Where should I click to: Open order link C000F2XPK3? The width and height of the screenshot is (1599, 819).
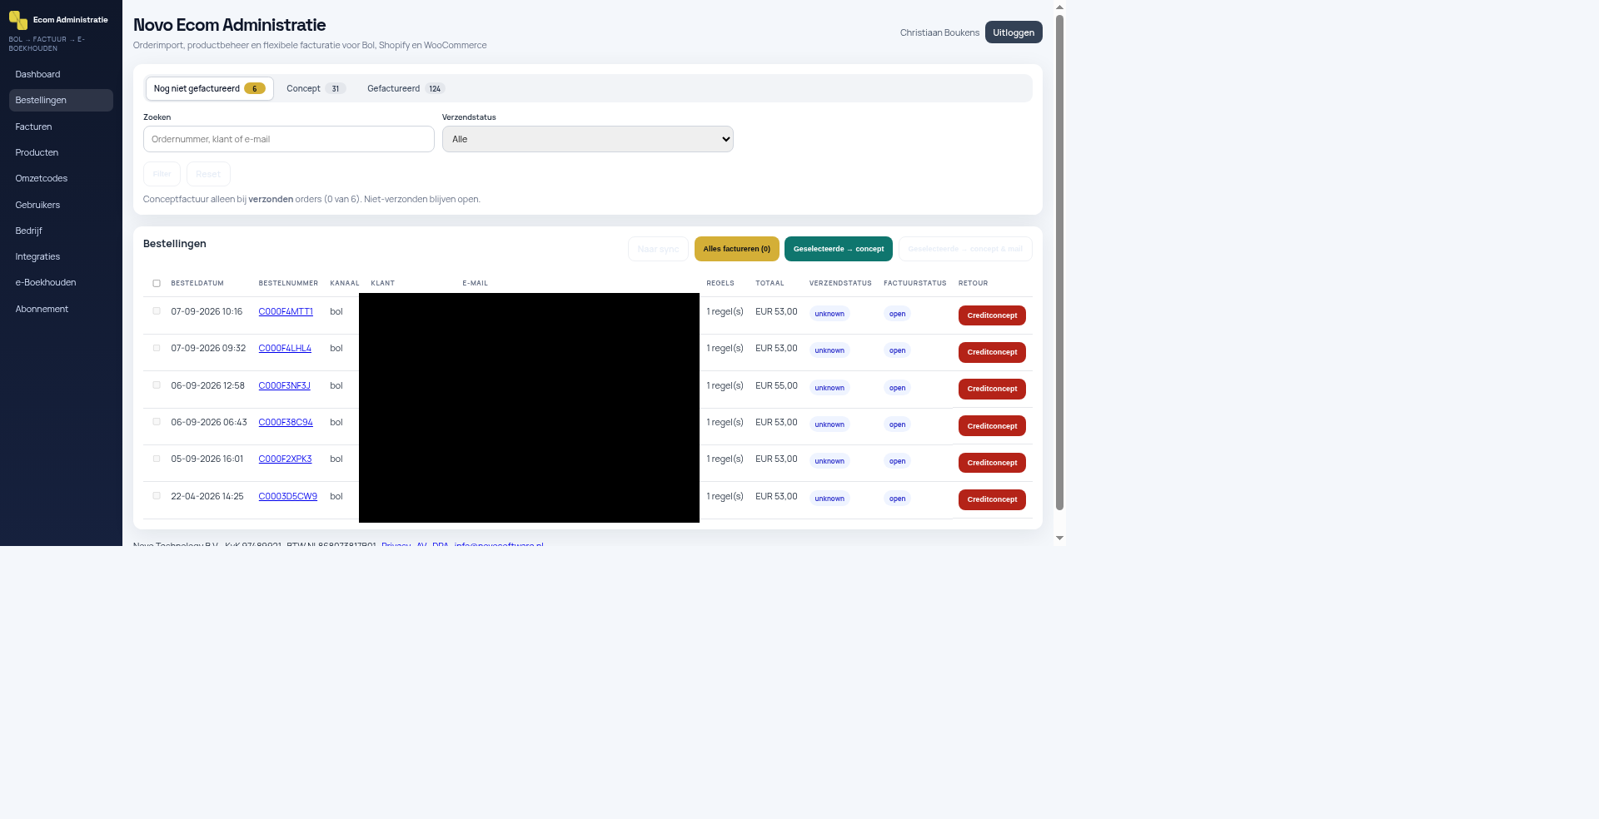[285, 459]
